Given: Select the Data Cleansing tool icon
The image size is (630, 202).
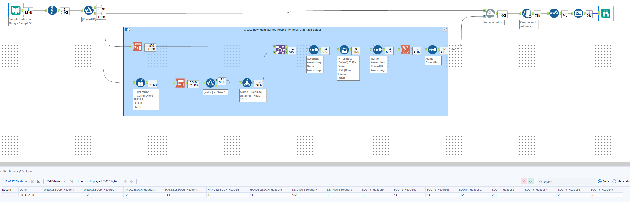Looking at the screenshot, I should tap(527, 13).
